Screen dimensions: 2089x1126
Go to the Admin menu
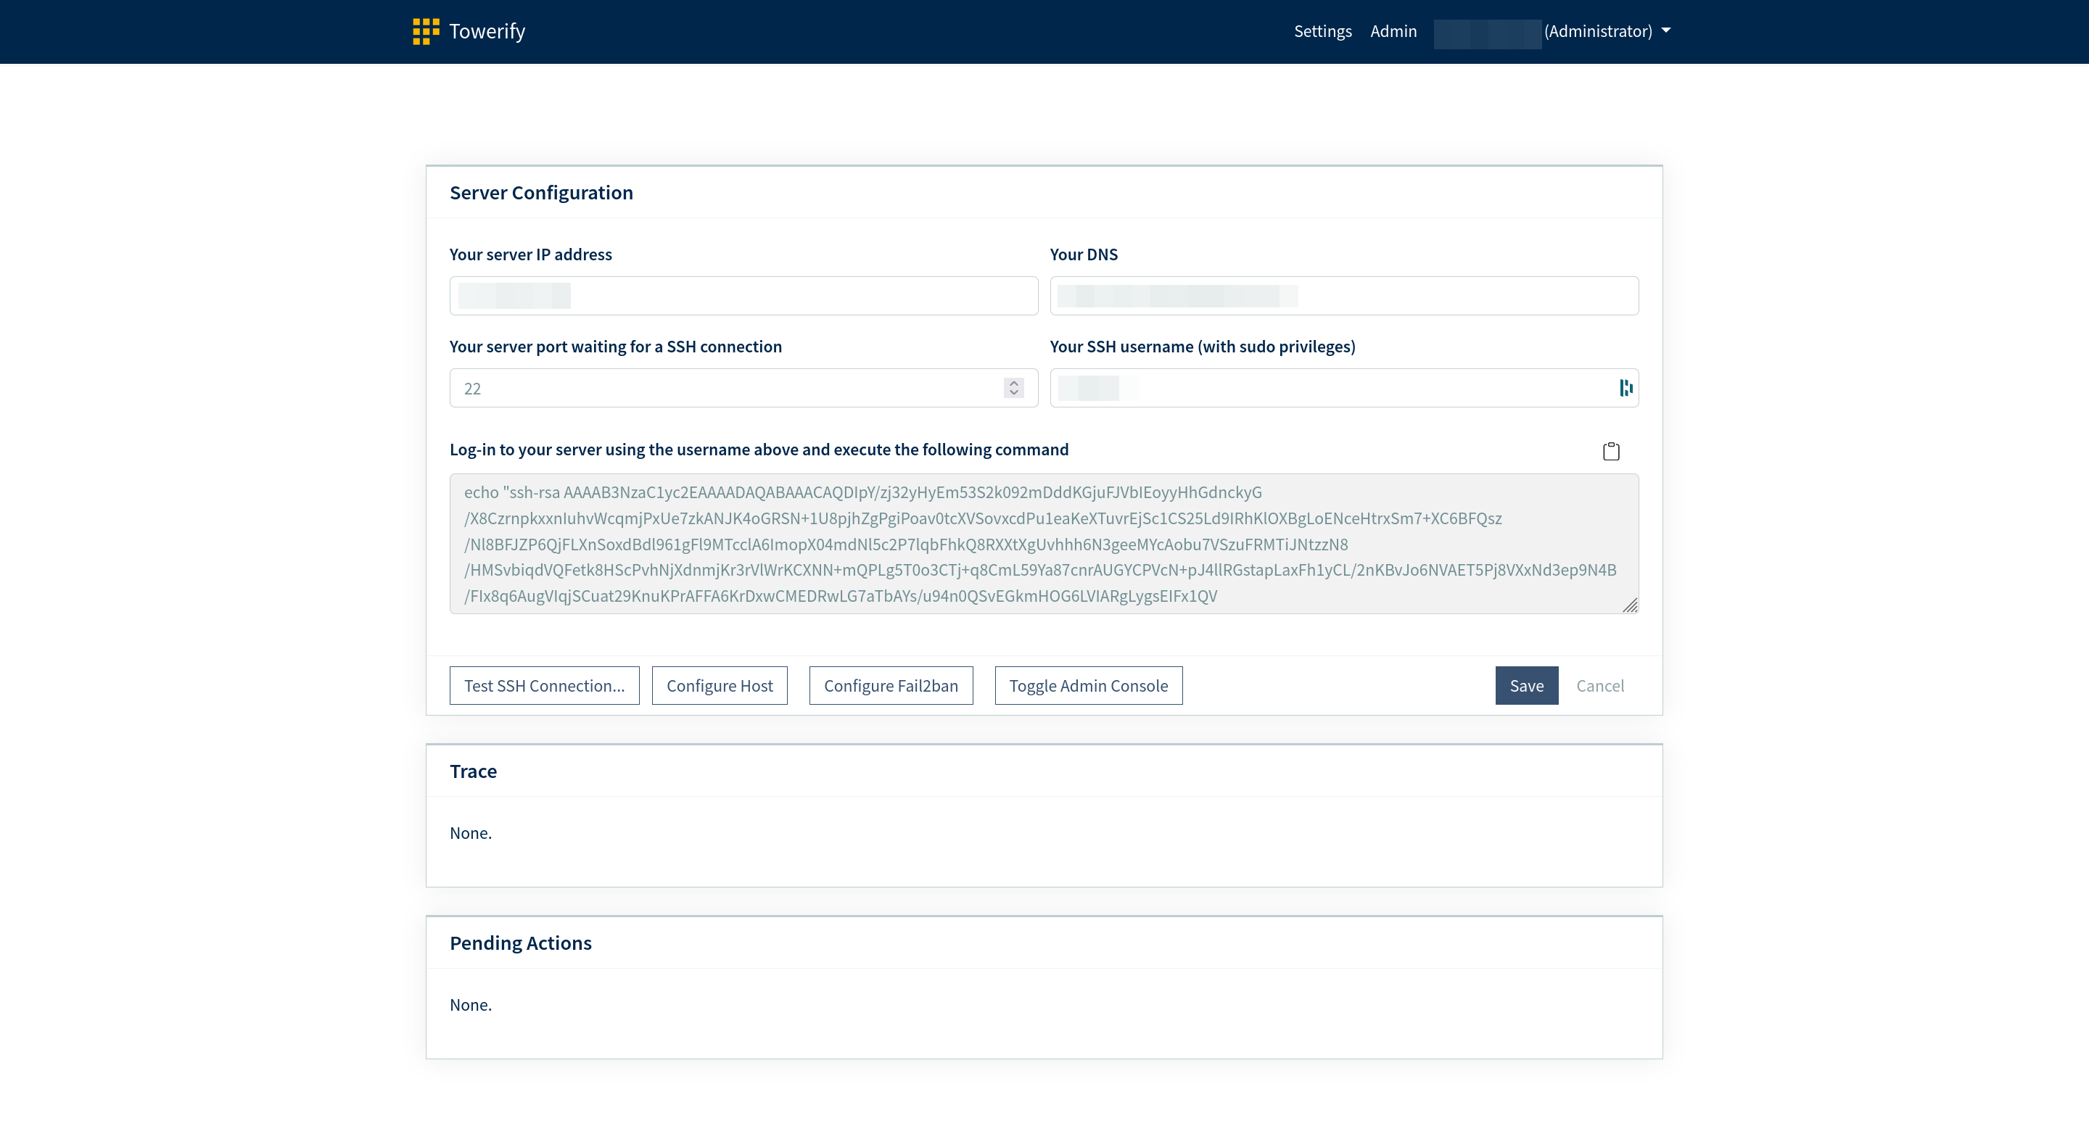(1393, 32)
